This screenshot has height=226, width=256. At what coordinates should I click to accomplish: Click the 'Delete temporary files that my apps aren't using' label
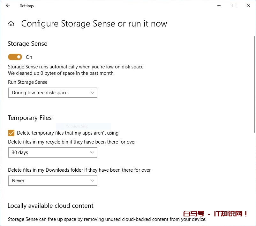68,133
